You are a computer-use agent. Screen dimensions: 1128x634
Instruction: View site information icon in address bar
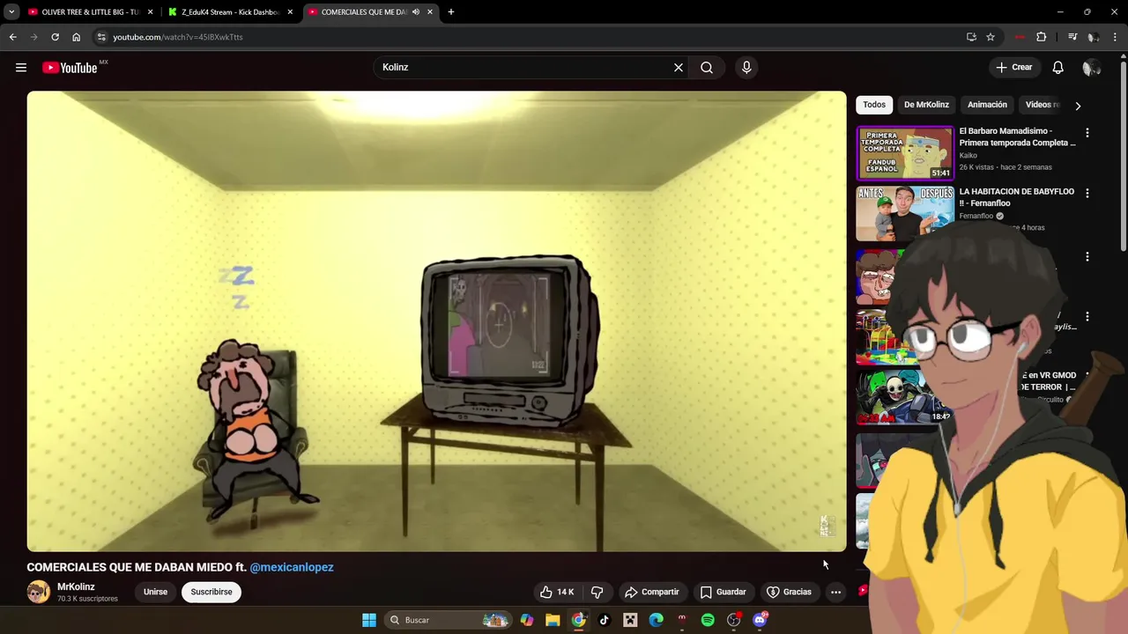[x=101, y=37]
